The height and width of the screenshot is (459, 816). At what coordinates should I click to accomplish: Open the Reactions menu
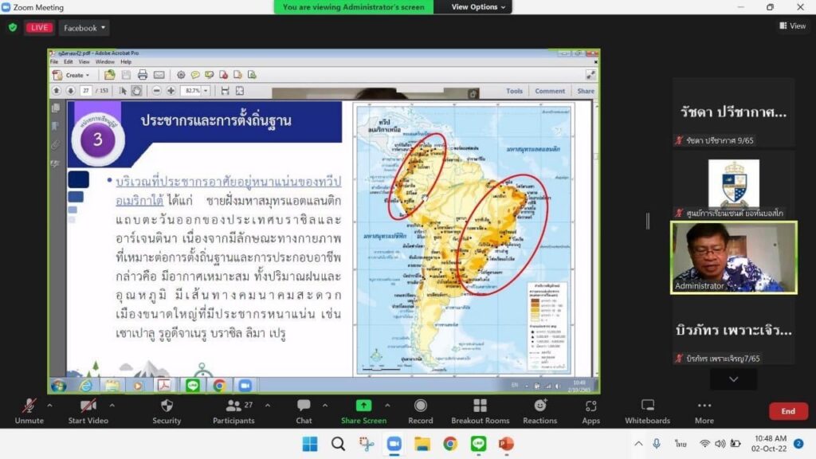coord(539,410)
